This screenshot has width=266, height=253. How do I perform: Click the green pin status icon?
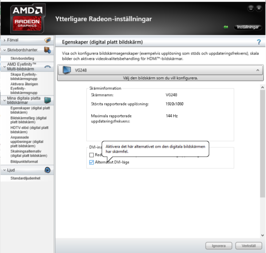226,27
